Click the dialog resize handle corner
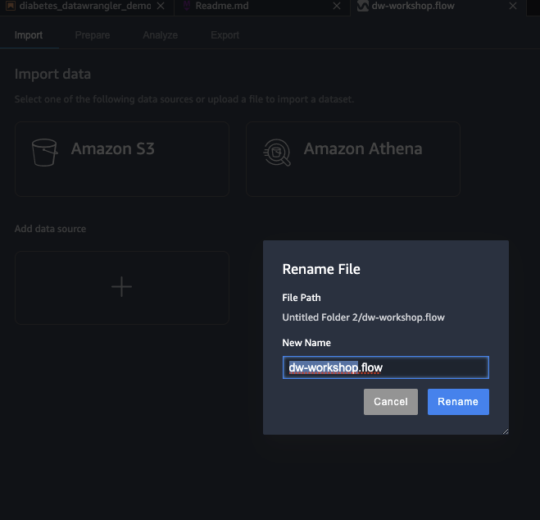This screenshot has width=540, height=520. [506, 431]
